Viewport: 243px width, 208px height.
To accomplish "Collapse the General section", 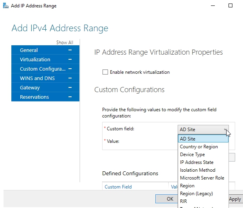I will [x=70, y=50].
